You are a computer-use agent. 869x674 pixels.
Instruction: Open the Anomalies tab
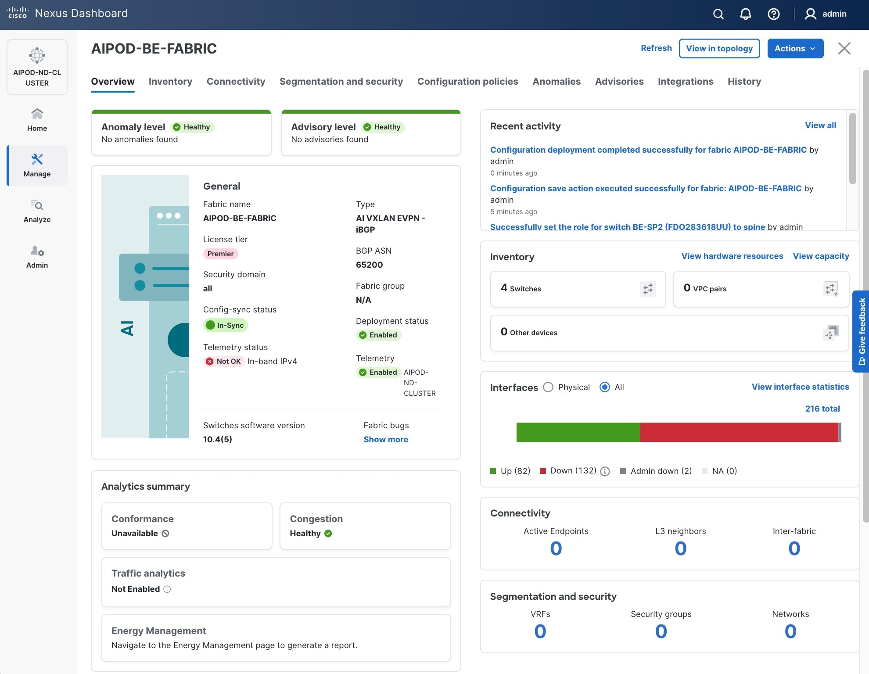click(556, 81)
